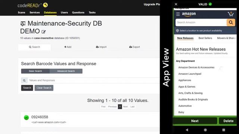This screenshot has height=134, width=239.
Task: Select the Add tab
Action: (68, 47)
